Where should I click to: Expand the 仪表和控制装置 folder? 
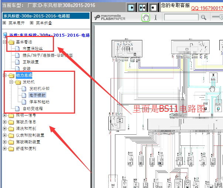(x=4, y=135)
